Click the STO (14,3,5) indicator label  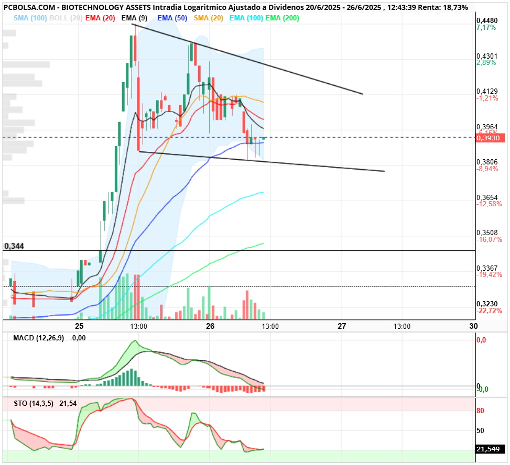coord(34,403)
